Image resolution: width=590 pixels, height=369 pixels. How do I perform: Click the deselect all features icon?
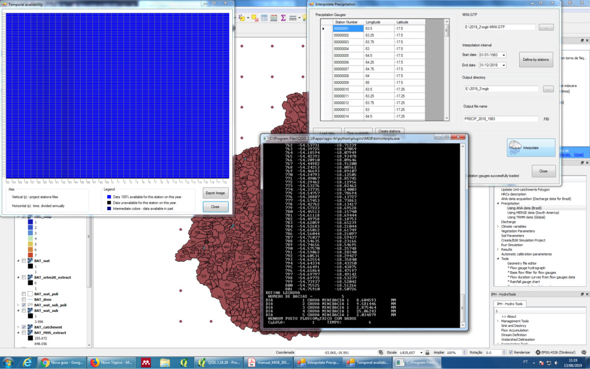pos(255,18)
